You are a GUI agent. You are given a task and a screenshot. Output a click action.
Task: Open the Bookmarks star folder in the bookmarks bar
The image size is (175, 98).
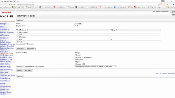click(x=7, y=7)
